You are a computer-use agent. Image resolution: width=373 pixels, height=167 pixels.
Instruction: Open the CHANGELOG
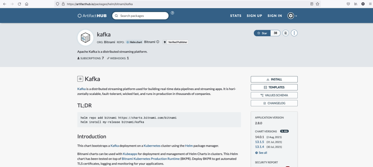click(274, 103)
